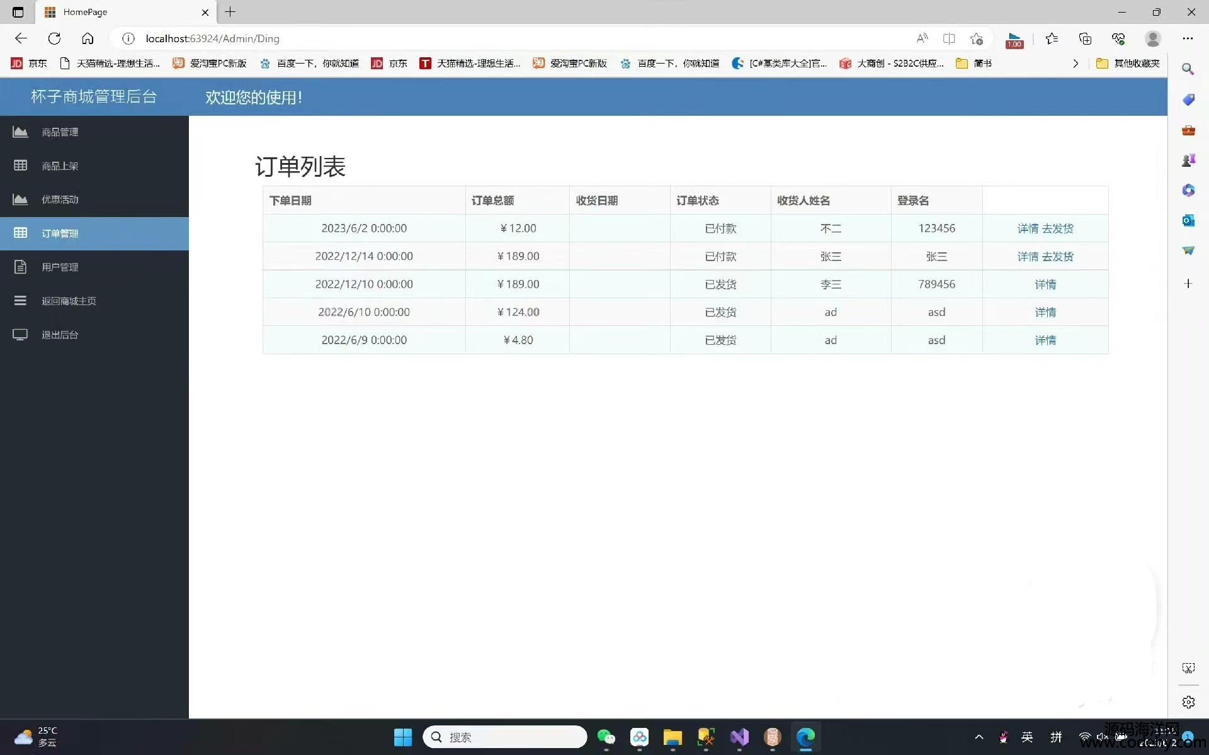The image size is (1209, 755).
Task: Open 详情 for the 2022/6/10 order
Action: (x=1045, y=312)
